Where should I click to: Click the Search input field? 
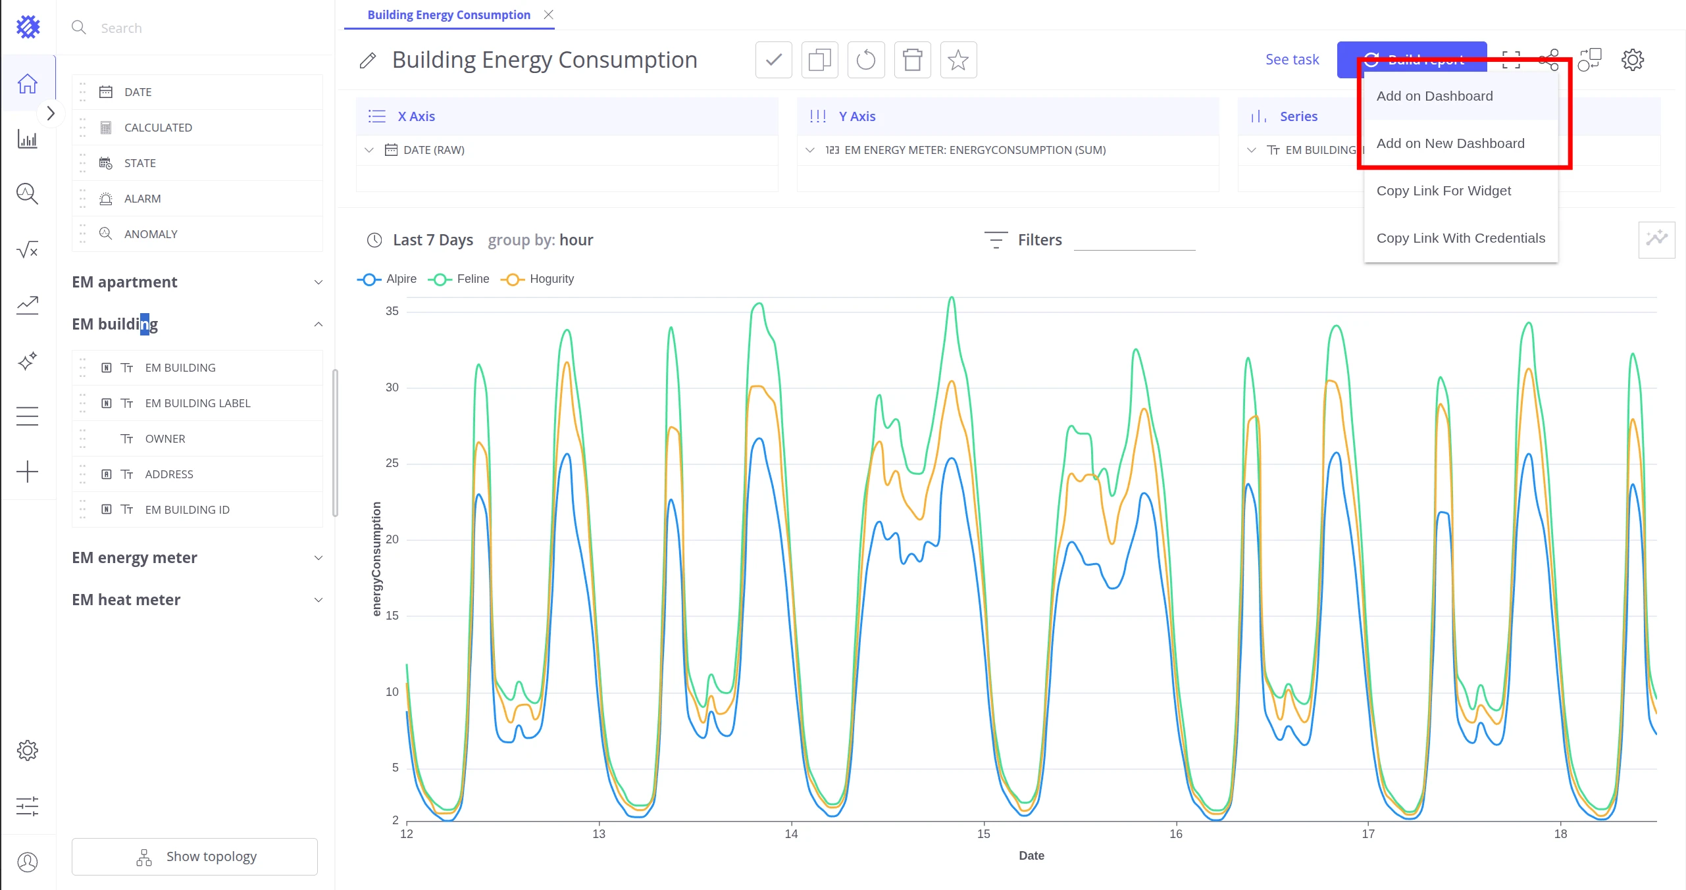pyautogui.click(x=197, y=28)
